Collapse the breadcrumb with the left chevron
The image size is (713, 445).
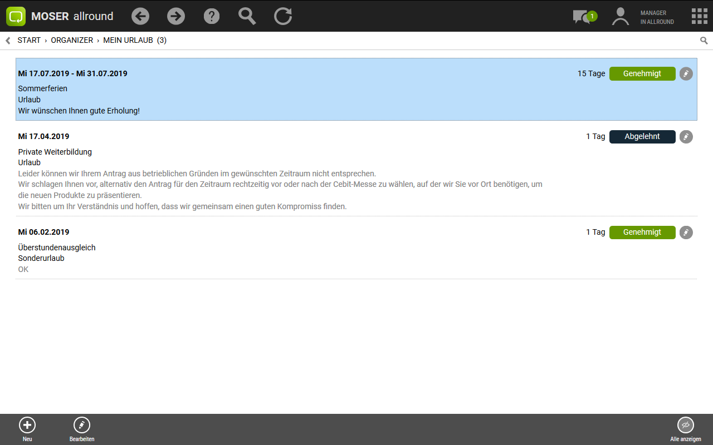(8, 41)
